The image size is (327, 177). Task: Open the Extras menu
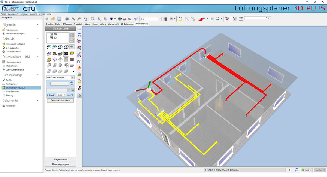pyautogui.click(x=42, y=13)
